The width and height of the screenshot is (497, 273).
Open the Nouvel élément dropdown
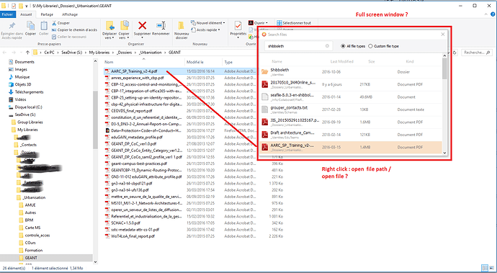pos(208,23)
